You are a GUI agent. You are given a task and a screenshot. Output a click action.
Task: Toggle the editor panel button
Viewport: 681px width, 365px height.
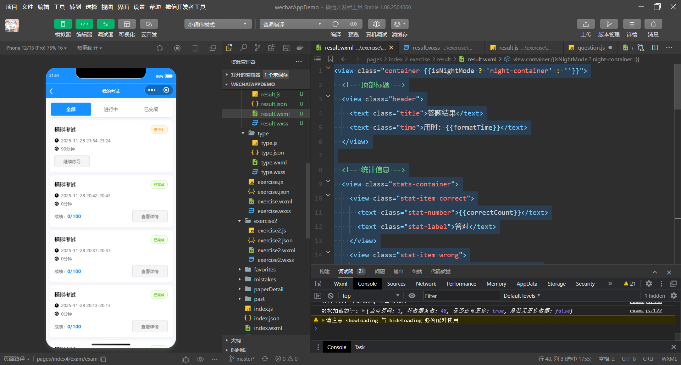point(84,24)
